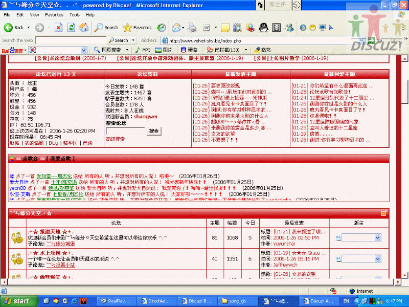The image size is (409, 307).
Task: Open the 要求更改版规 topic link
Action: 225,85
